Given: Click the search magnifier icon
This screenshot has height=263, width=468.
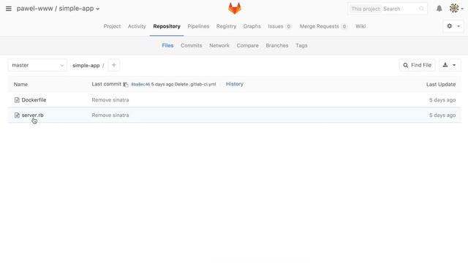Looking at the screenshot, I should coord(421,9).
